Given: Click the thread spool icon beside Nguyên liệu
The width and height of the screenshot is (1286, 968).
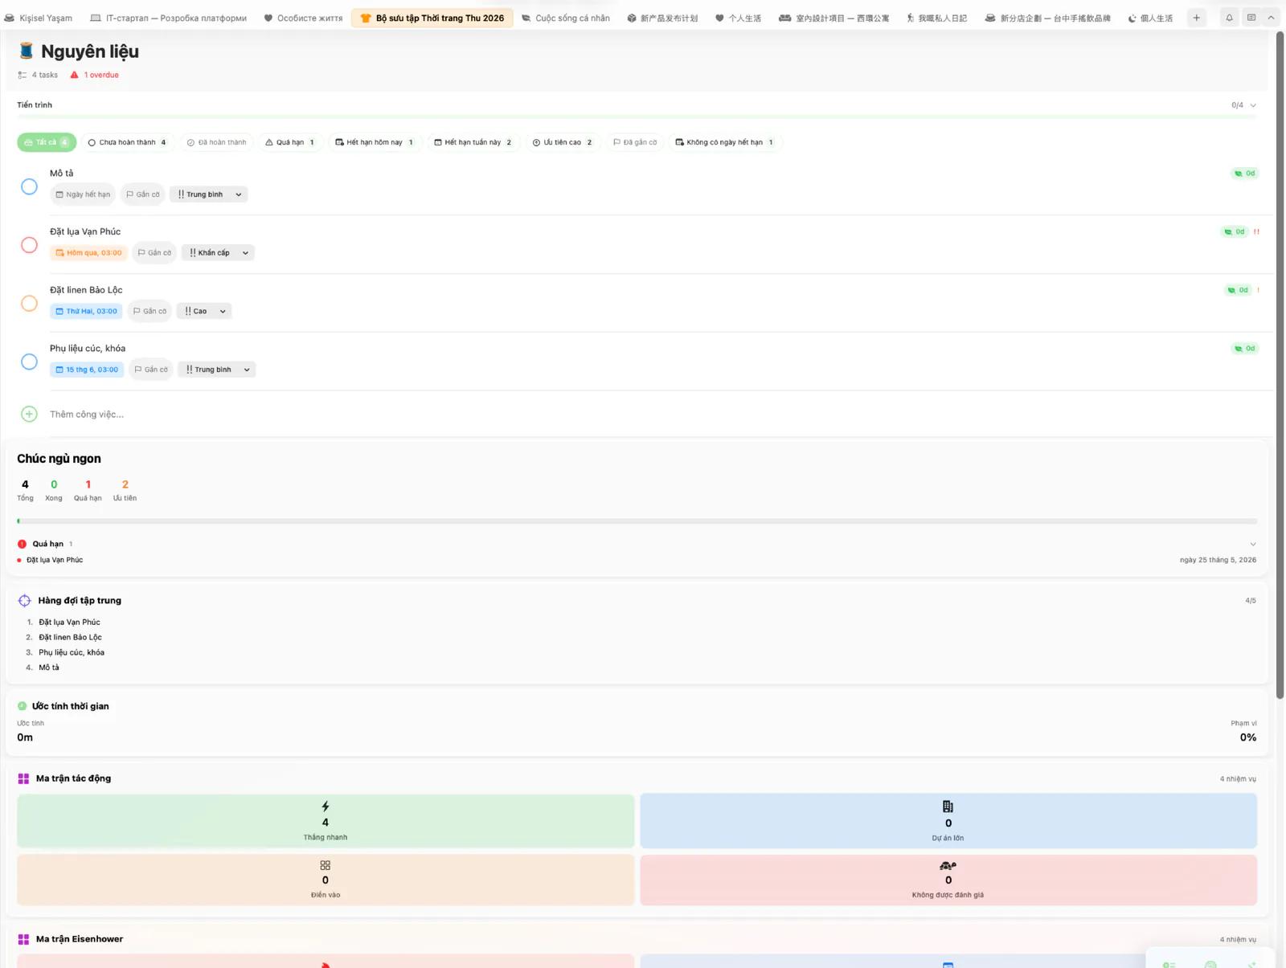Looking at the screenshot, I should [27, 51].
